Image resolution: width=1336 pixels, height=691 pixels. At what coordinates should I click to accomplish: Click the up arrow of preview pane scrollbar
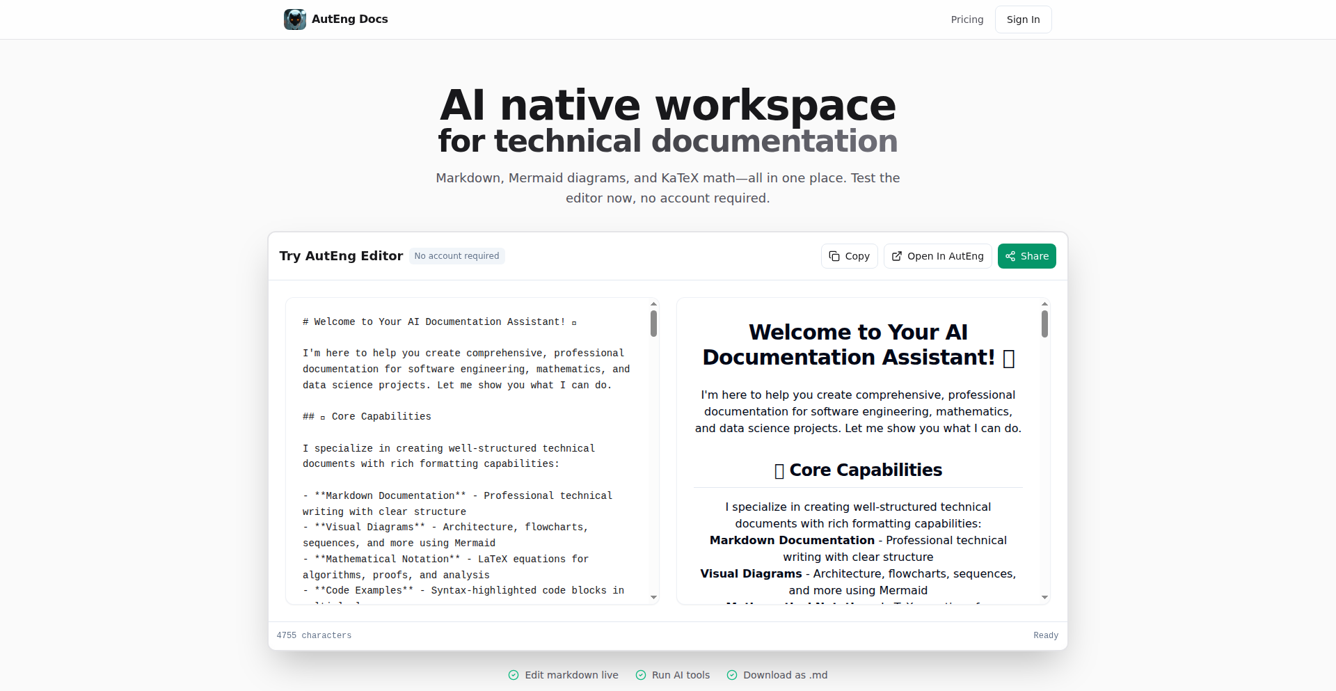click(x=1044, y=304)
